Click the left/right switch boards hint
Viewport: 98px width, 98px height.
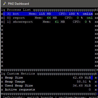click(x=28, y=97)
